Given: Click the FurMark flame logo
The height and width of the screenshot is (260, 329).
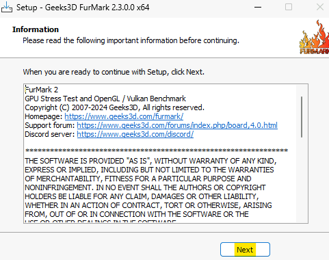Looking at the screenshot, I should [x=314, y=37].
